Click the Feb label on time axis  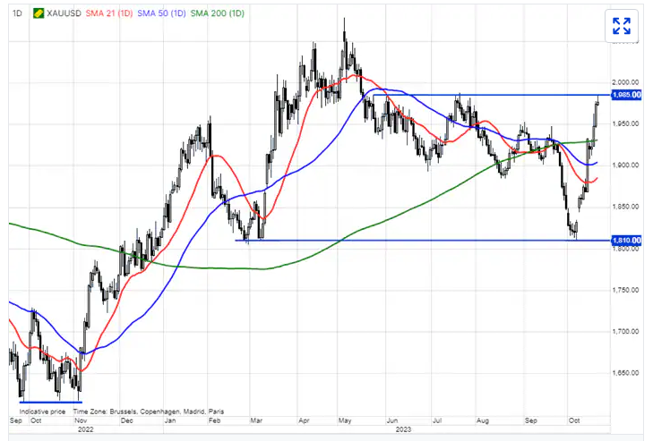pyautogui.click(x=214, y=420)
